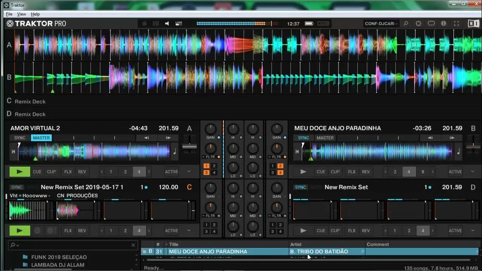
Task: Click CUP button on deck A
Action: [x=52, y=172]
